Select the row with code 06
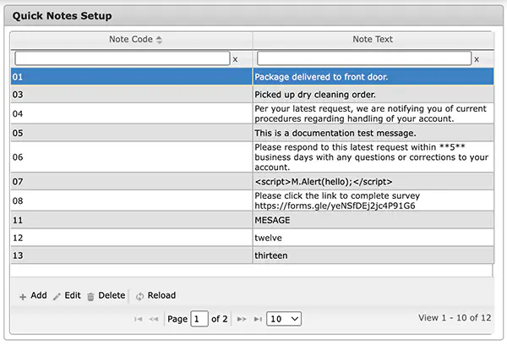The image size is (507, 346). (x=252, y=157)
